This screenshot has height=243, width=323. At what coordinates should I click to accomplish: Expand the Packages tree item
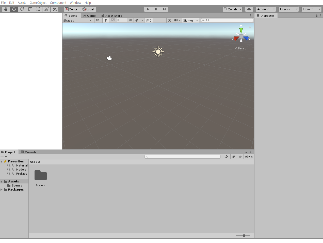click(x=2, y=190)
